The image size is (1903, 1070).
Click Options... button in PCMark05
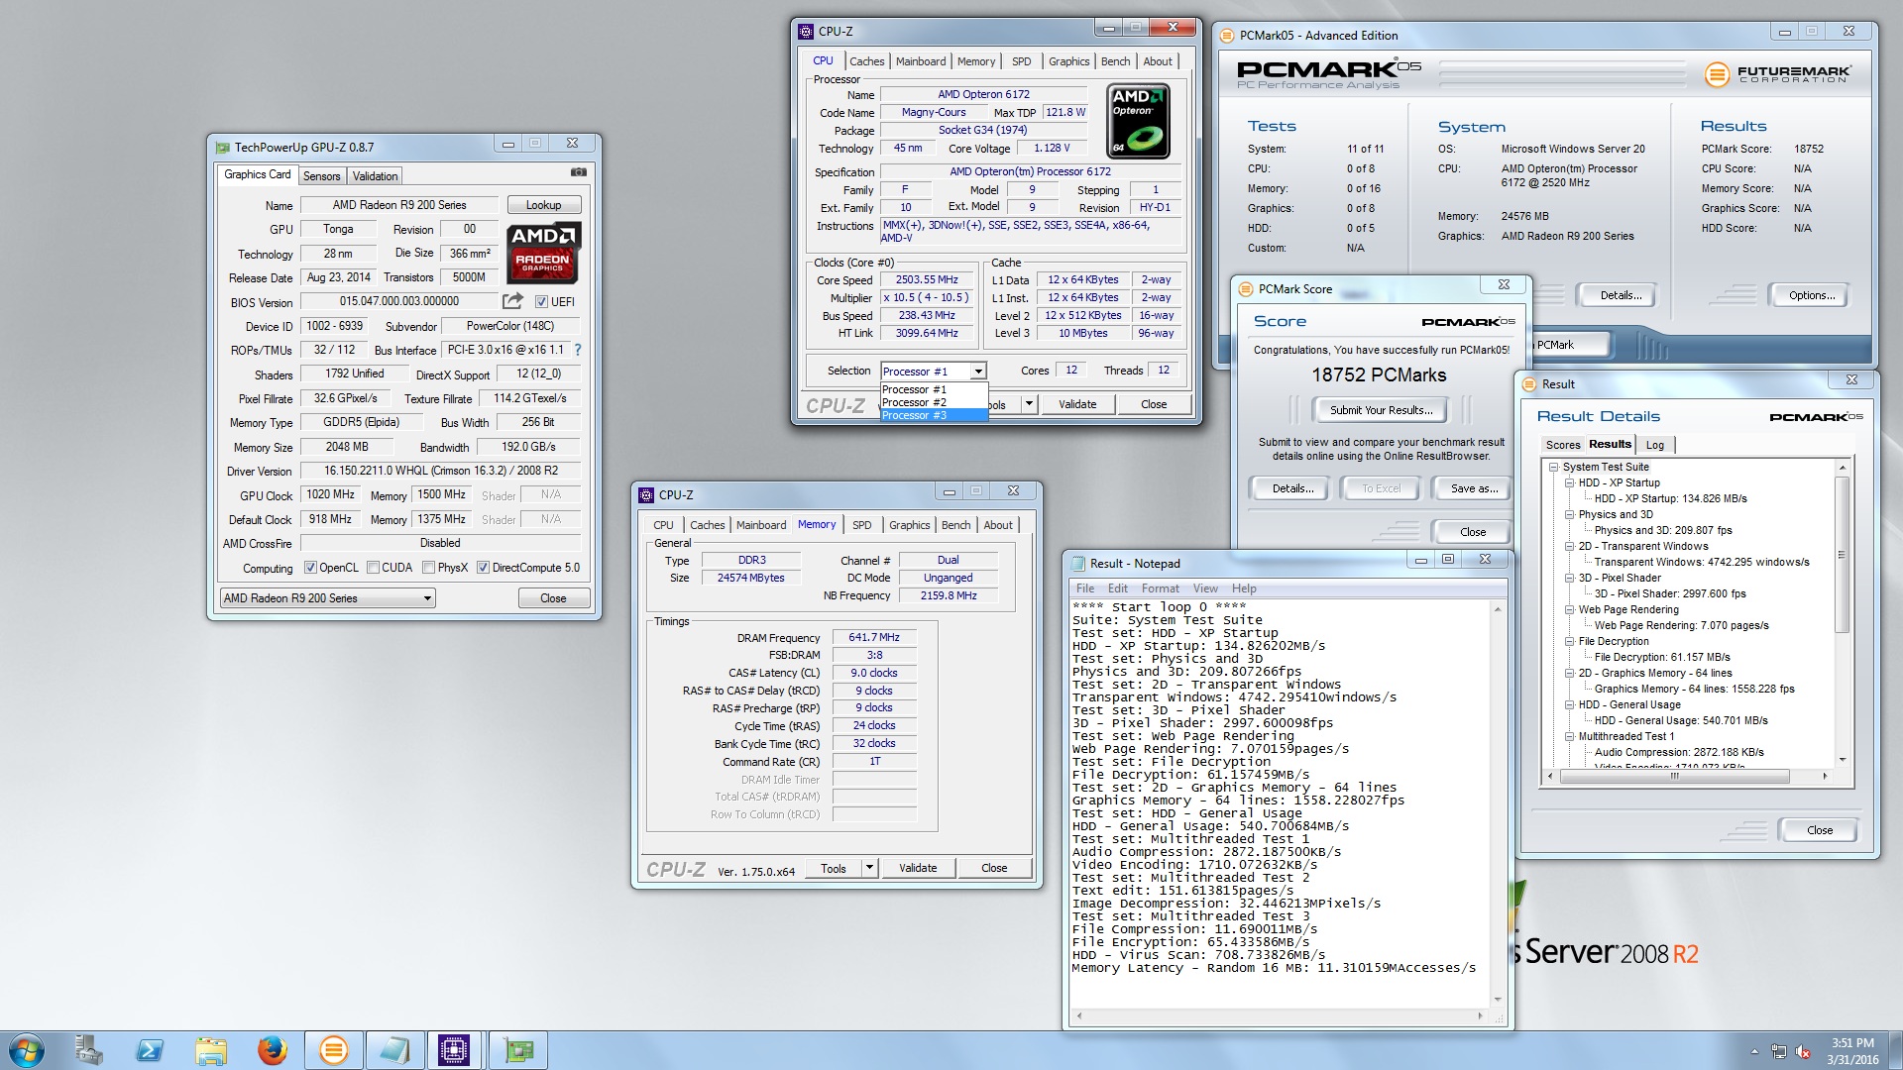click(1811, 295)
